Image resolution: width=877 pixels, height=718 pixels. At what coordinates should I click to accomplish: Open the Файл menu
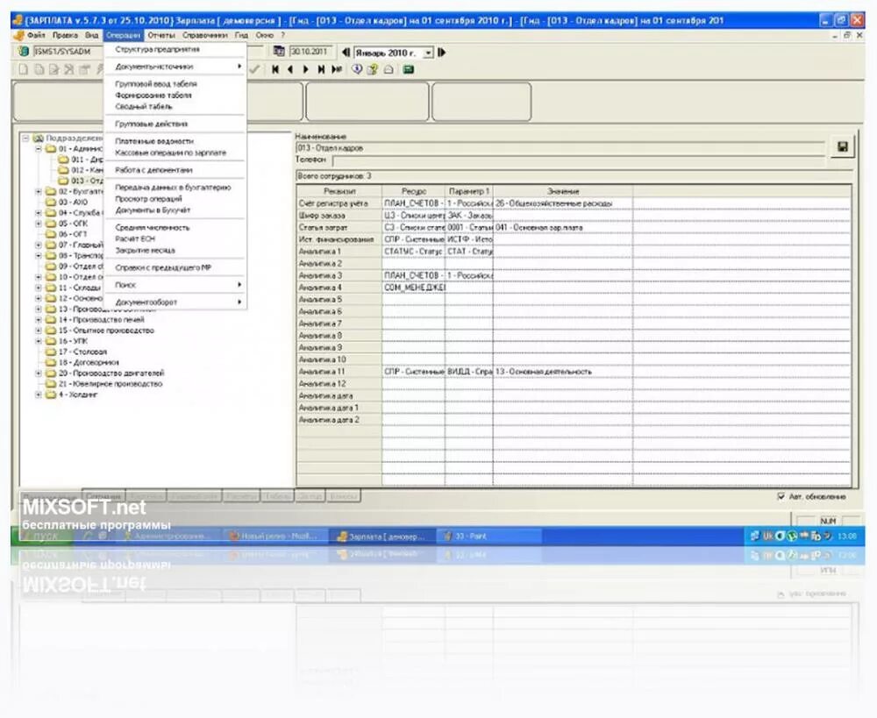tap(36, 35)
